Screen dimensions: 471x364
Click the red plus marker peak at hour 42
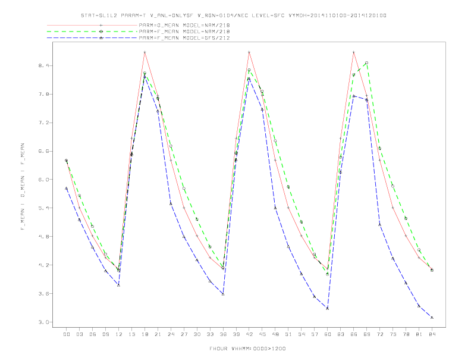click(x=249, y=52)
